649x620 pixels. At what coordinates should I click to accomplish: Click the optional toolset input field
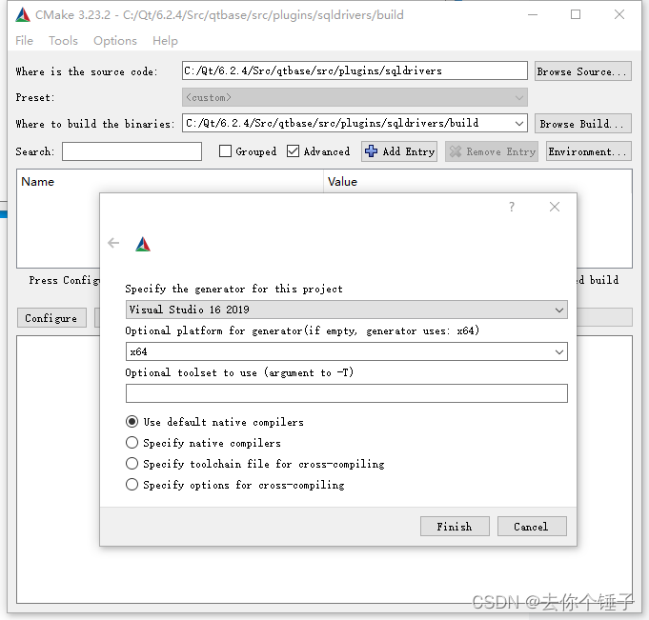coord(347,393)
